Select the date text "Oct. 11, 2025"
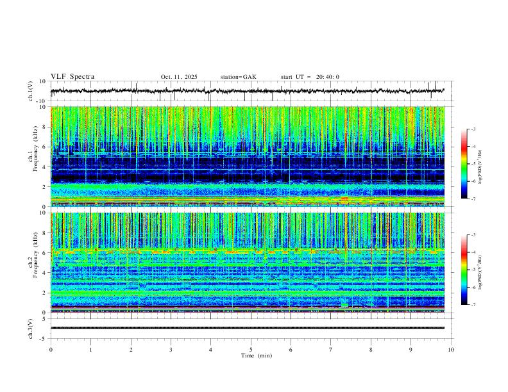This screenshot has height=392, width=508. [x=179, y=77]
